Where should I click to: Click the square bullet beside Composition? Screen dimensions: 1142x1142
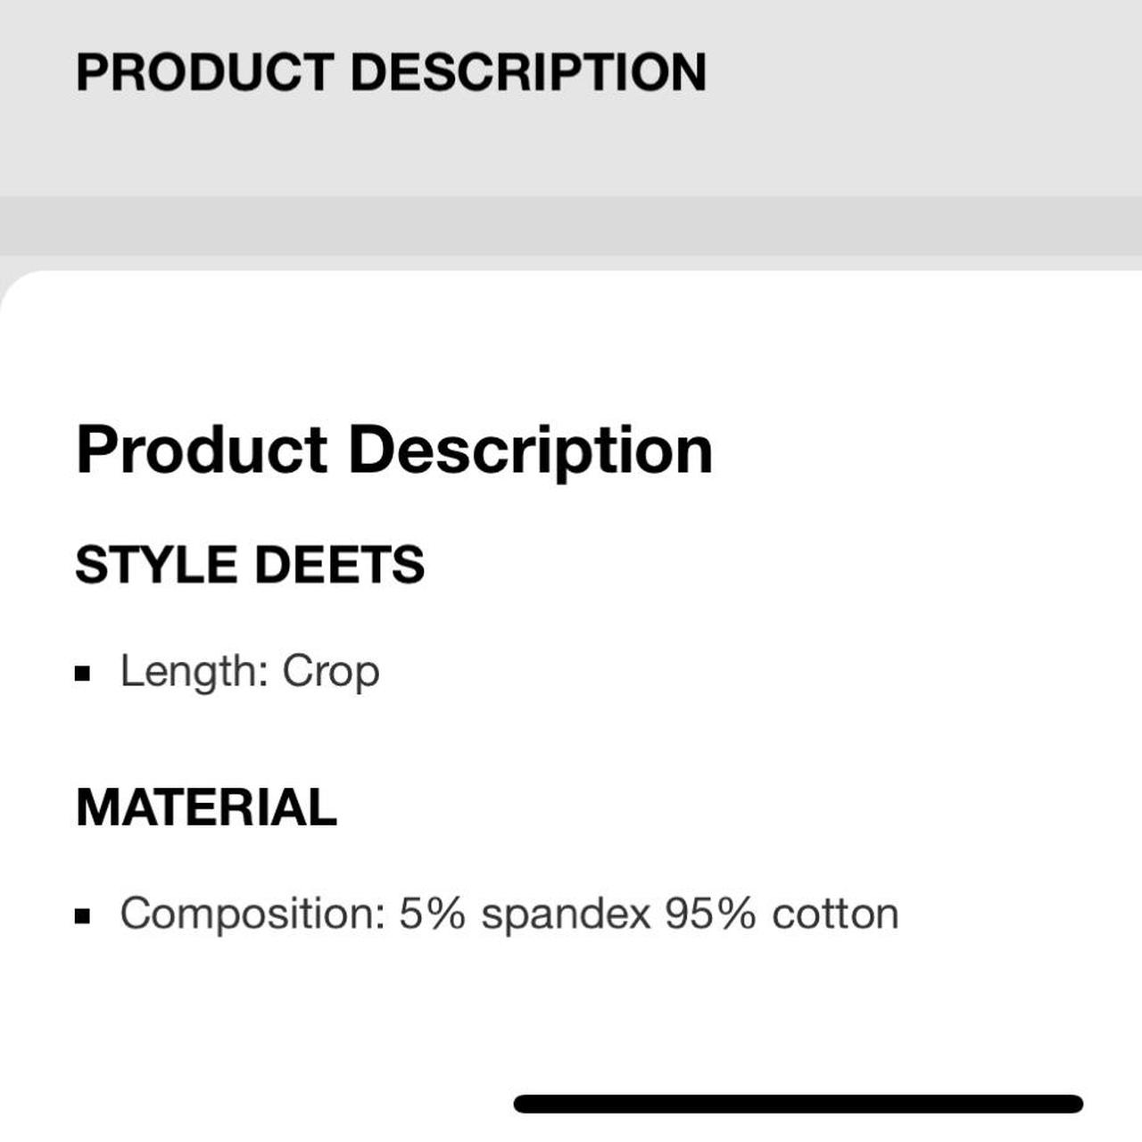(83, 915)
